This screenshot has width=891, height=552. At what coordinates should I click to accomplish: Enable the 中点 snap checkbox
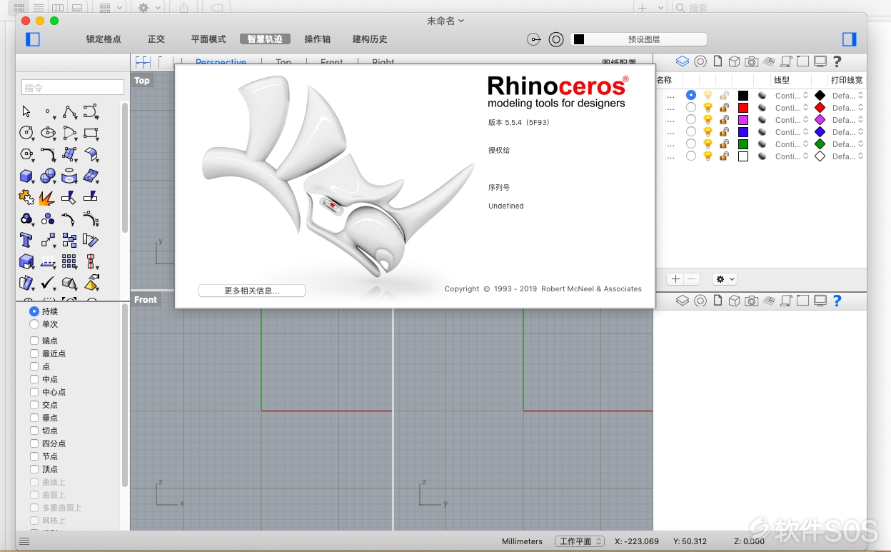34,379
